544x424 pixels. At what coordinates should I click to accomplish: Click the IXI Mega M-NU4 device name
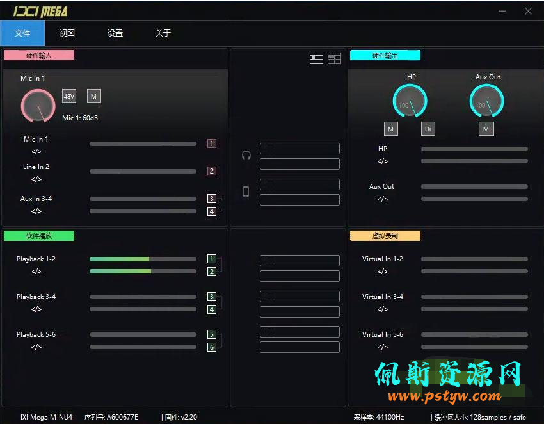[46, 417]
